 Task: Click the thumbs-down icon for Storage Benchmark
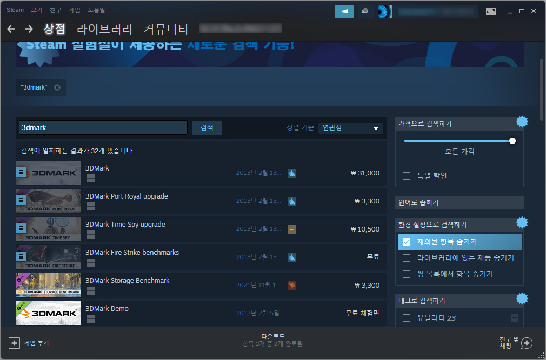[x=292, y=286]
